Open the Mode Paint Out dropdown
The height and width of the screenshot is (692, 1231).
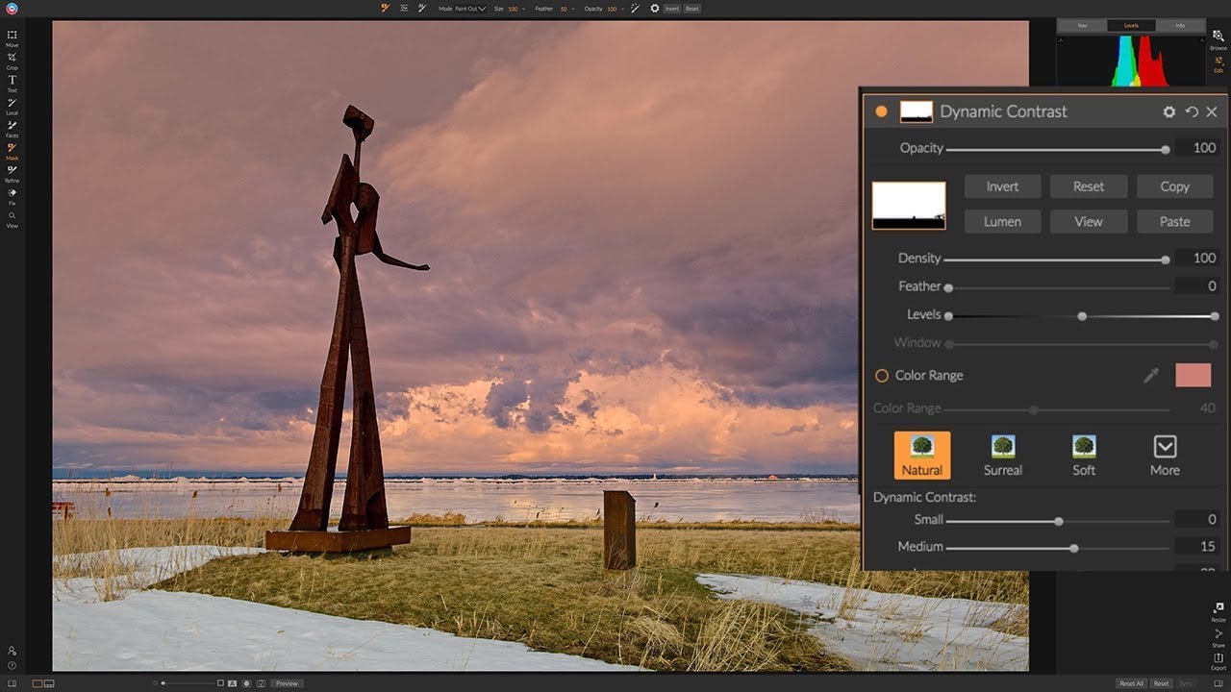click(470, 9)
